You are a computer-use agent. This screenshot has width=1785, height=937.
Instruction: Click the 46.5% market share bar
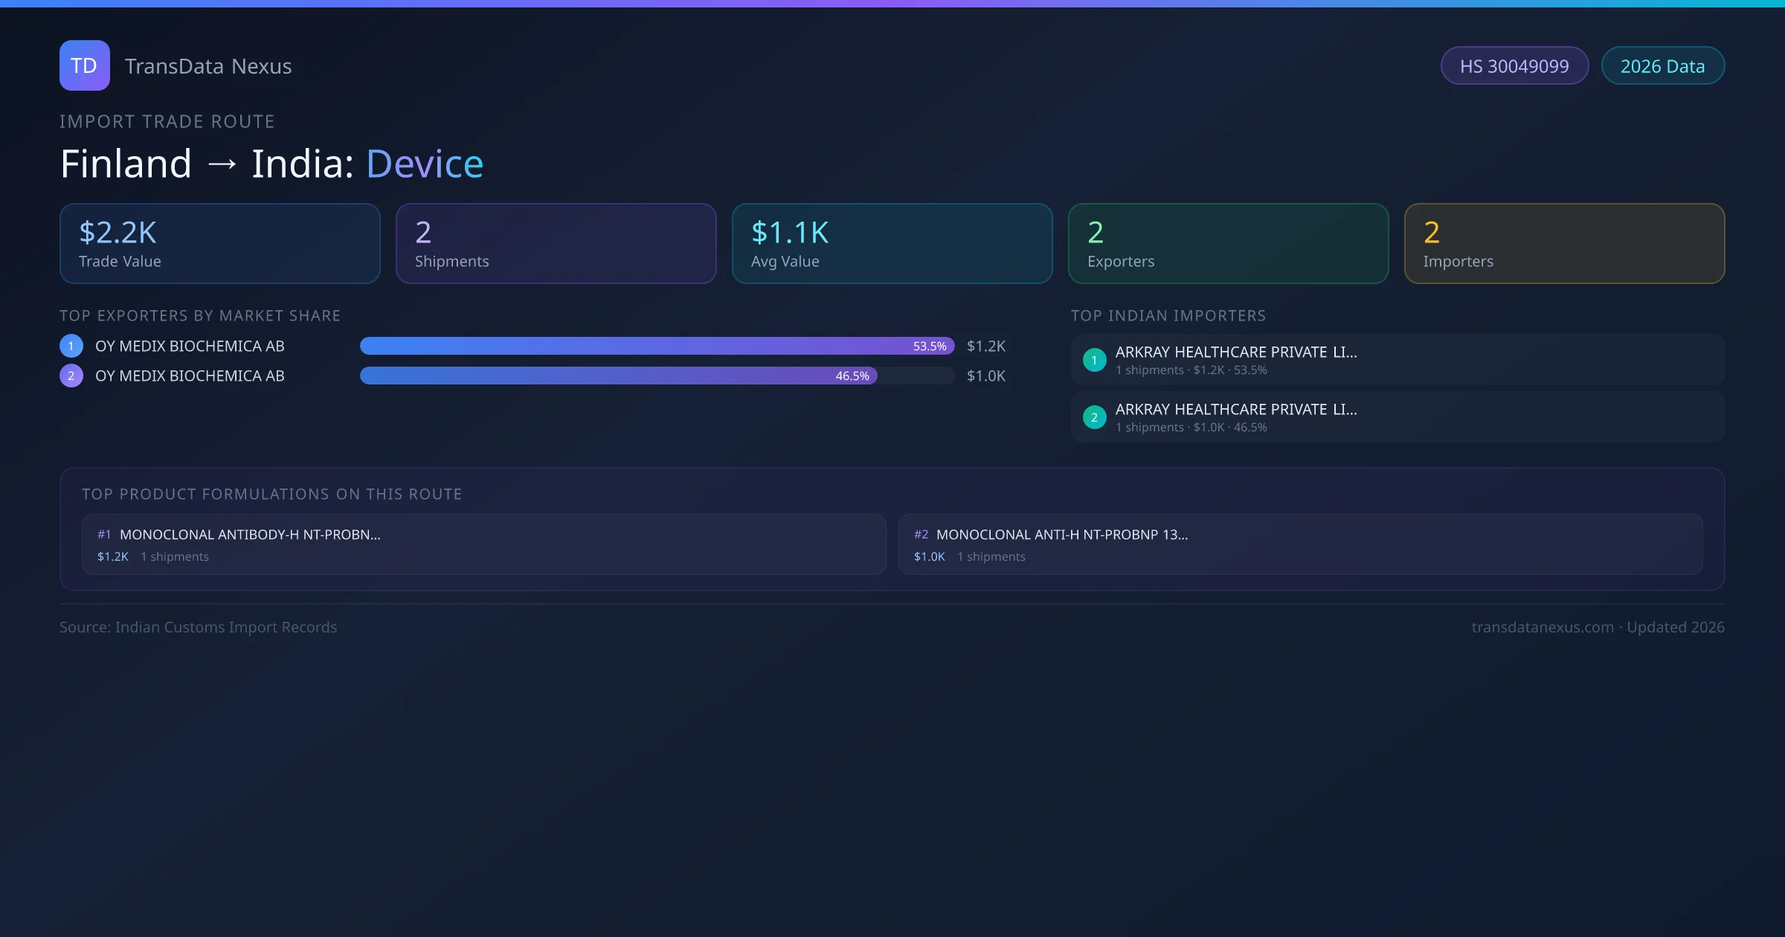tap(618, 376)
